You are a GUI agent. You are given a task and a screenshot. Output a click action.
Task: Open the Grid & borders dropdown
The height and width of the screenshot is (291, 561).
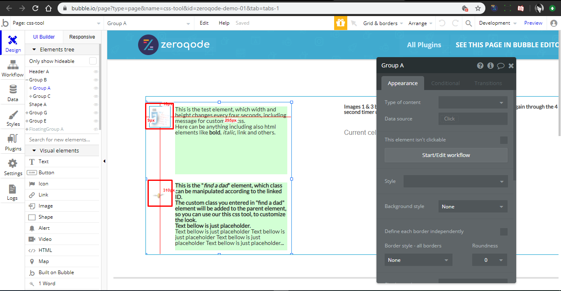click(383, 23)
